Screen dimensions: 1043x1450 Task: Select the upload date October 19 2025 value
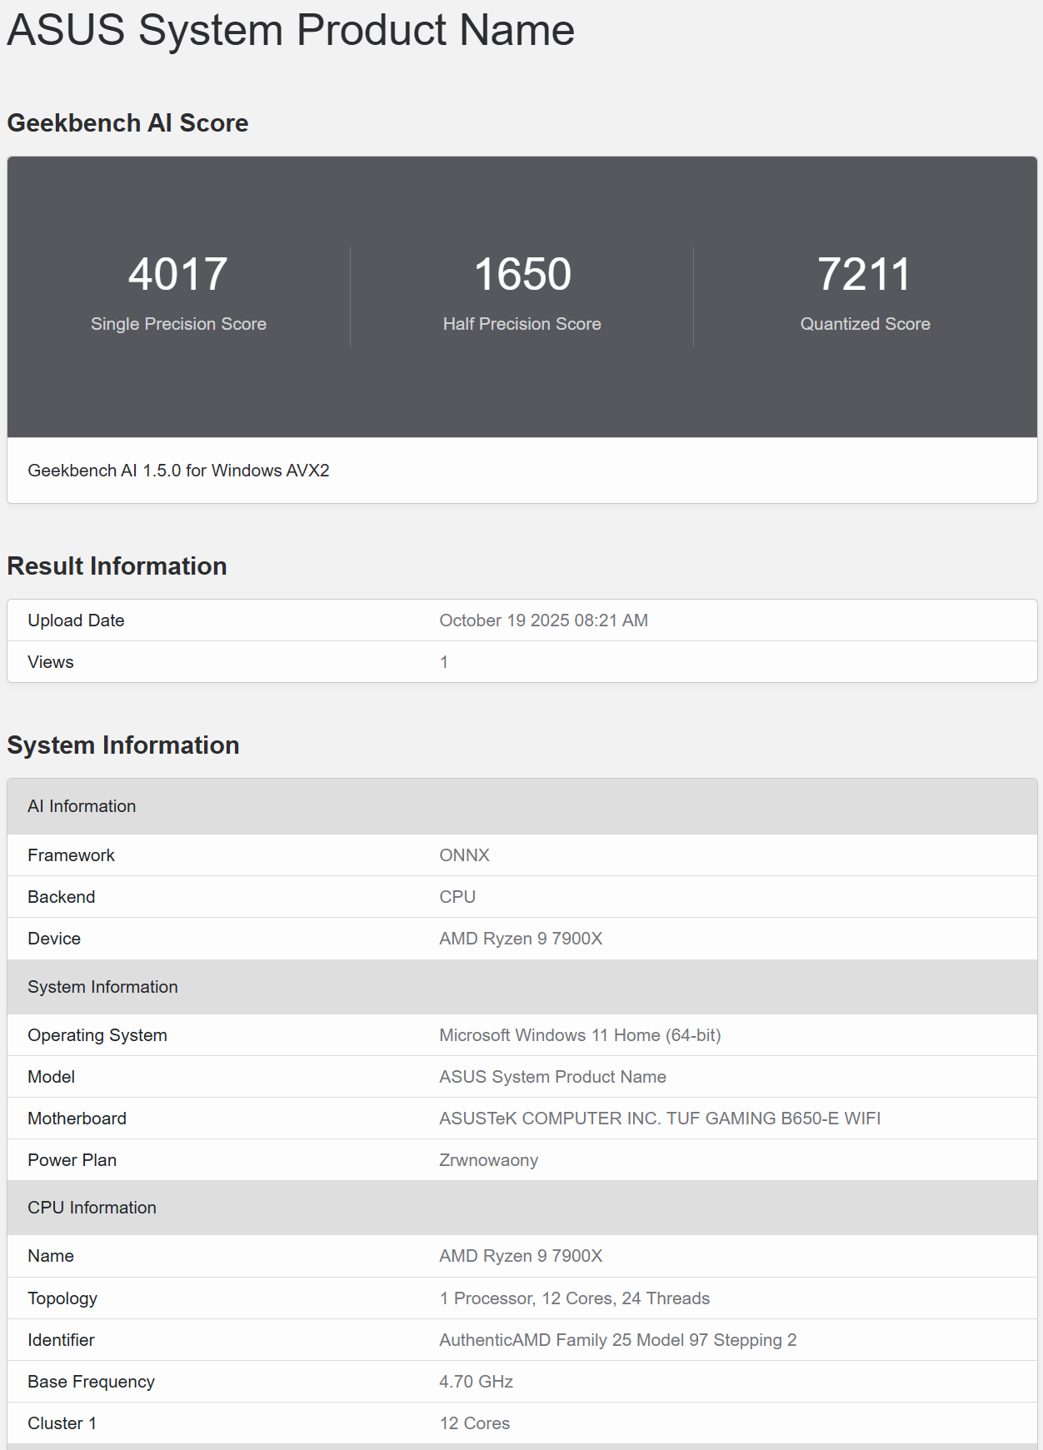coord(543,620)
